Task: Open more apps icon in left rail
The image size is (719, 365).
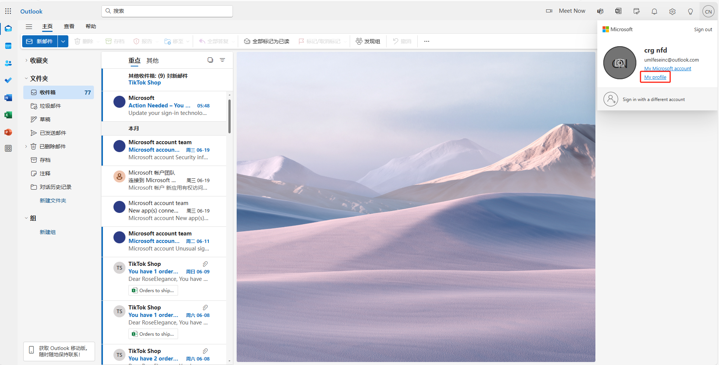Action: pyautogui.click(x=8, y=148)
